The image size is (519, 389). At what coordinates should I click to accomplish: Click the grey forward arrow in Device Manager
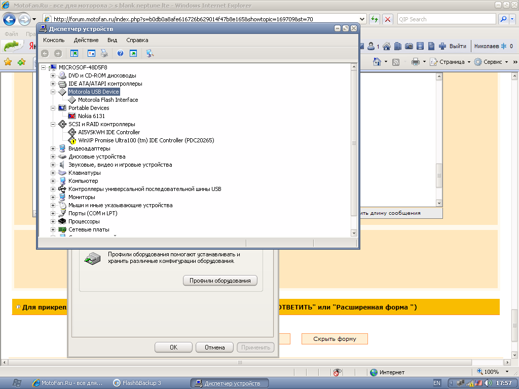click(x=58, y=53)
